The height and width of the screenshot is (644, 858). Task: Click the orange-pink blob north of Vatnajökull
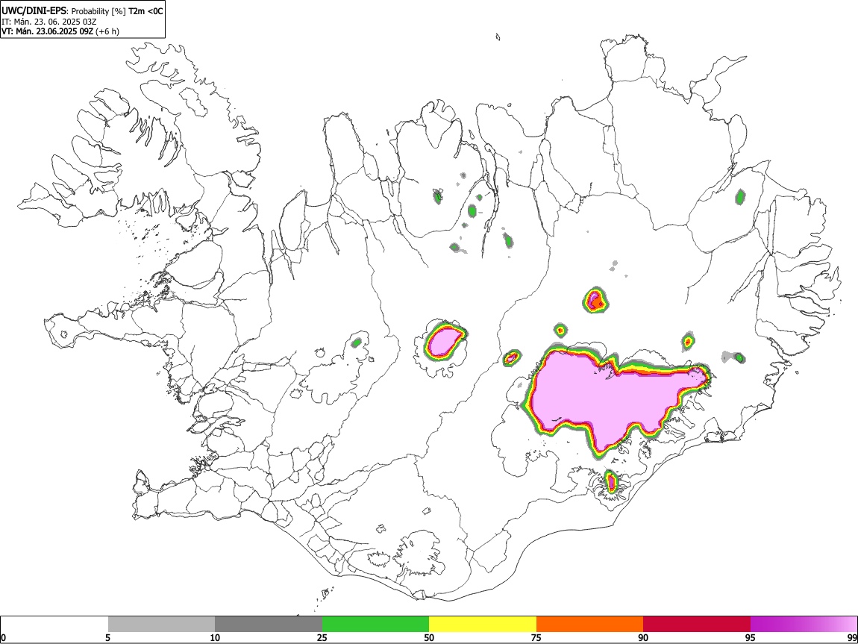click(595, 301)
